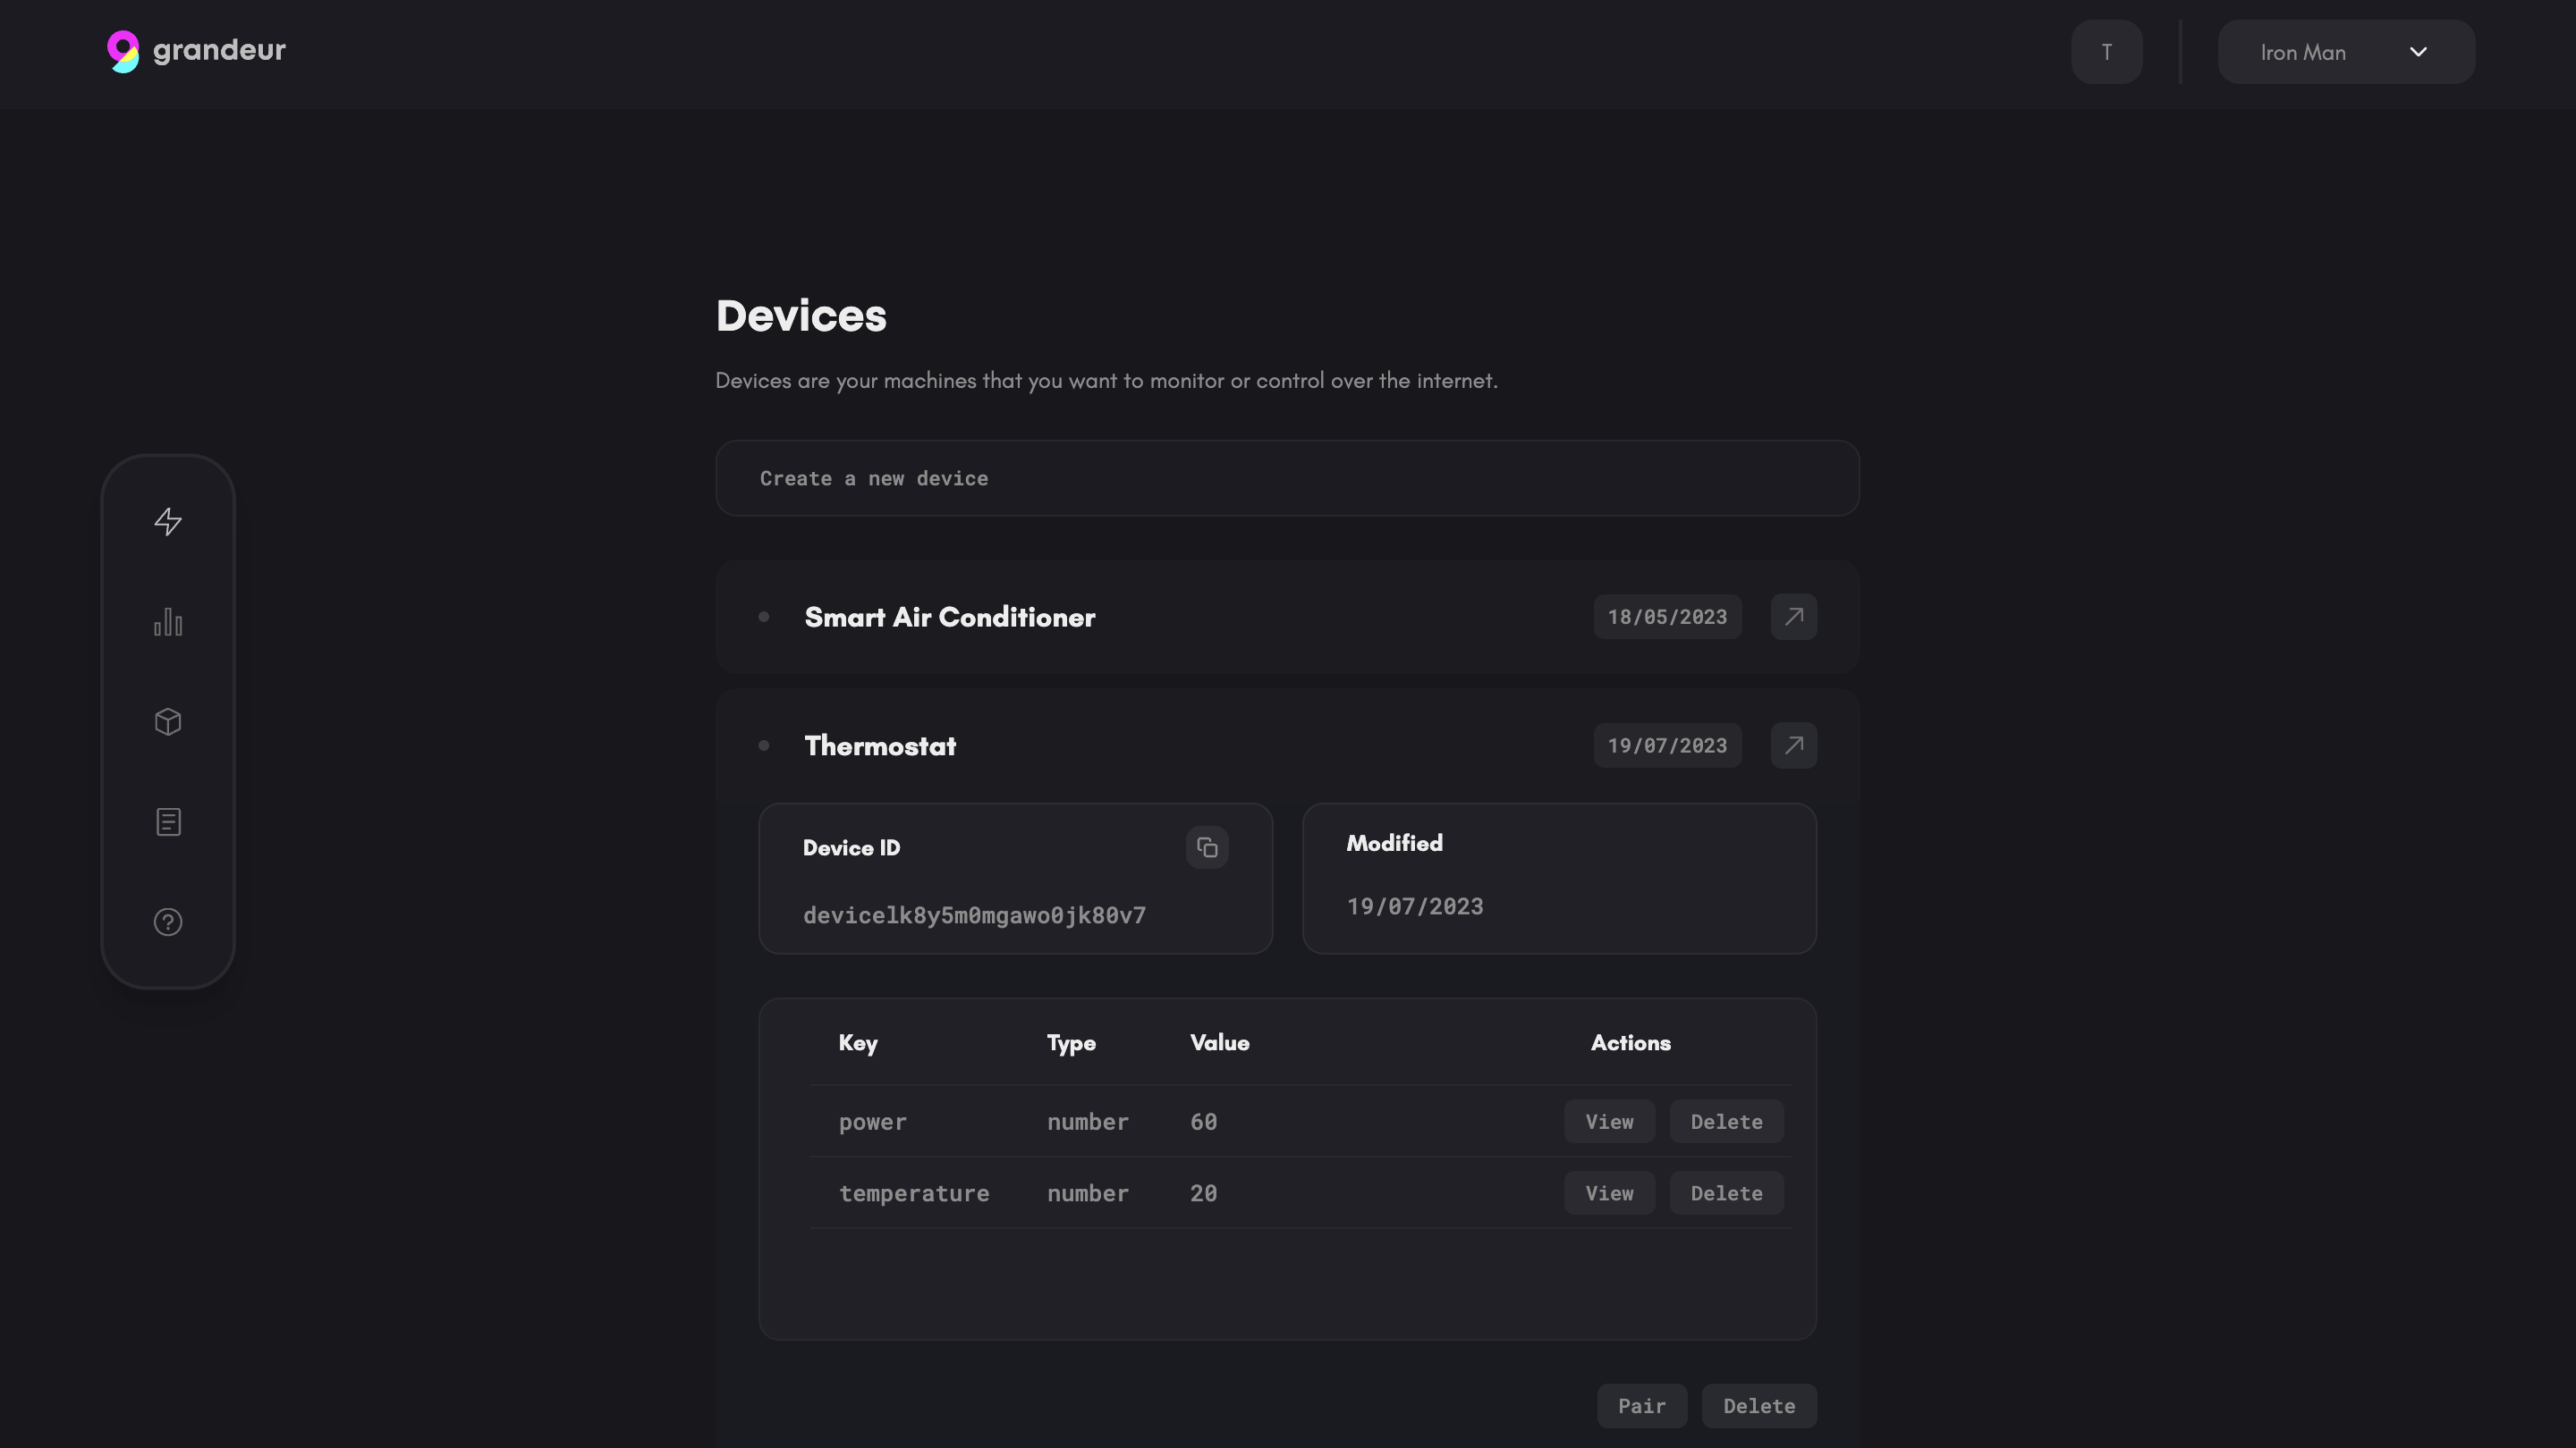Click the temperature key cell
This screenshot has width=2576, height=1448.
pos(914,1193)
